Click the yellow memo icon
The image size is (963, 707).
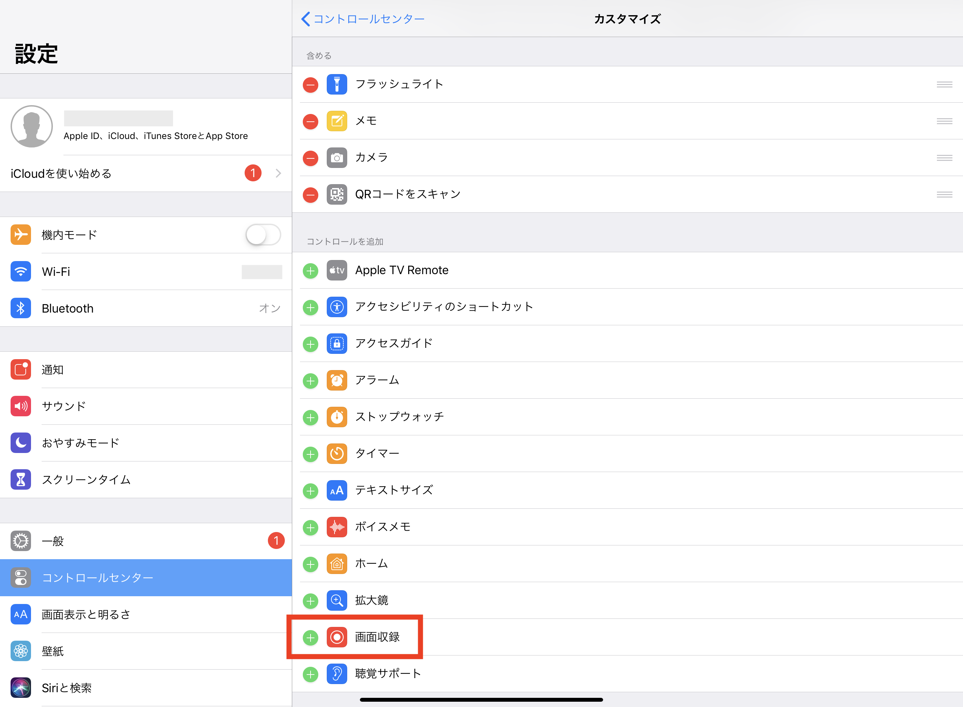(x=337, y=121)
